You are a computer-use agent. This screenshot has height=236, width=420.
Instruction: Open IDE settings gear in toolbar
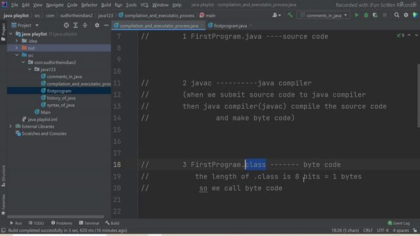click(406, 15)
